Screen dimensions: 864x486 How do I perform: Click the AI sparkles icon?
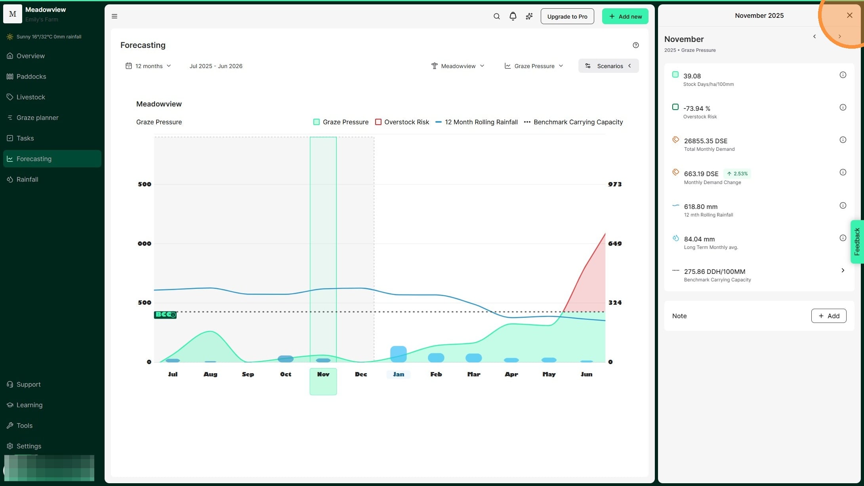point(529,16)
